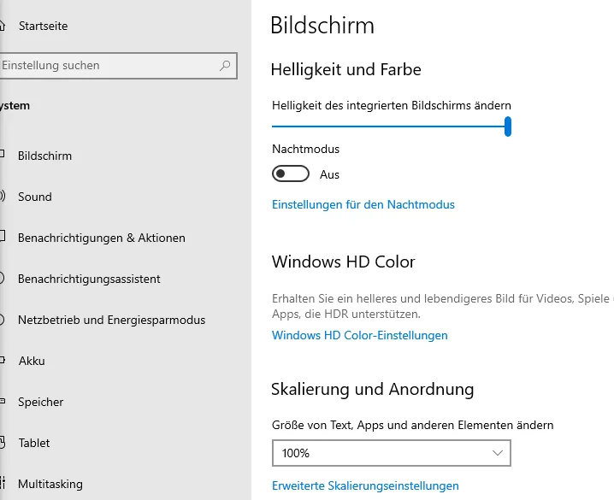
Task: Switch to Tablet settings
Action: point(33,443)
